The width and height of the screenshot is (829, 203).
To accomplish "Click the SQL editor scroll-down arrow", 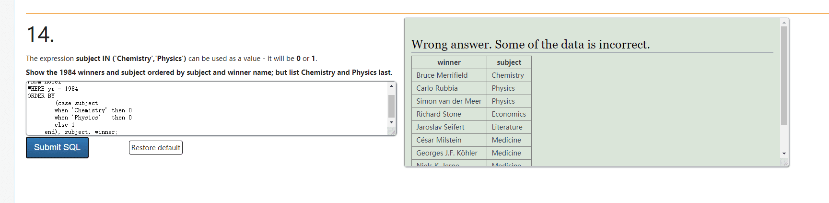I will point(391,122).
